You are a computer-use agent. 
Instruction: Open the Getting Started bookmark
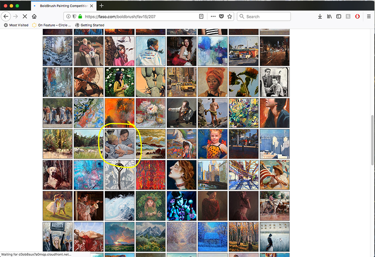click(90, 25)
